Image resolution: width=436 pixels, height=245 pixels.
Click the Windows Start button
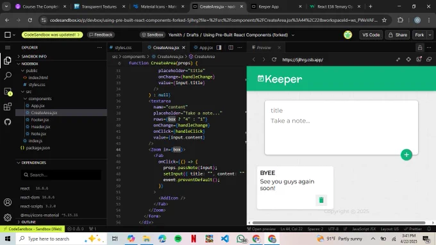[x=8, y=239]
